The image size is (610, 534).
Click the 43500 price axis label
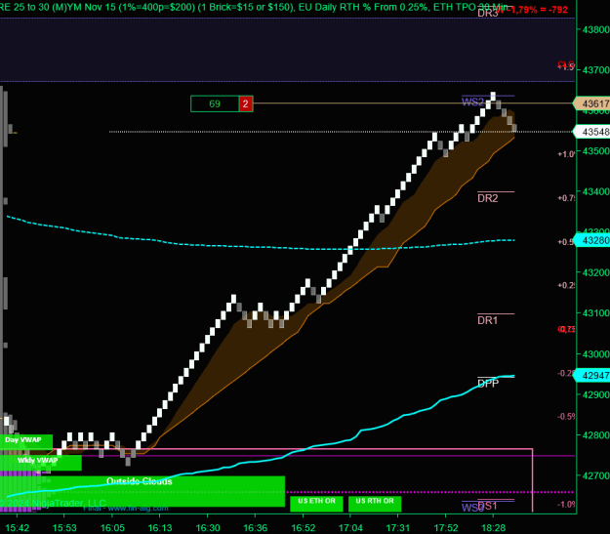click(595, 151)
